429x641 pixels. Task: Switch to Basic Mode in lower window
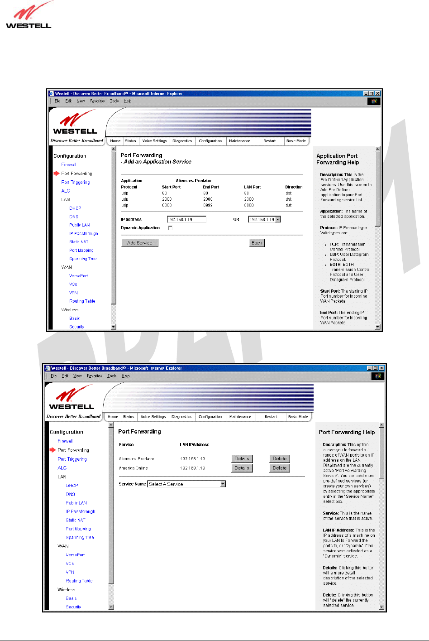pos(298,417)
